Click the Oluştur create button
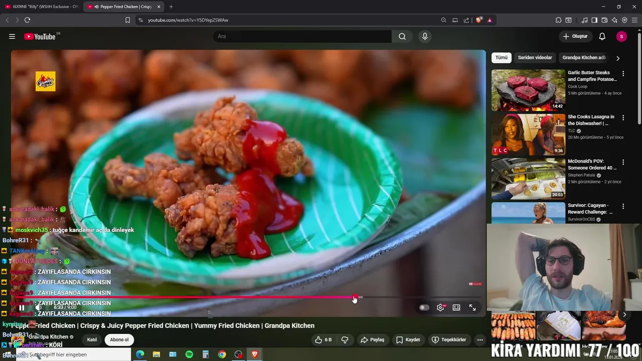 click(x=575, y=37)
